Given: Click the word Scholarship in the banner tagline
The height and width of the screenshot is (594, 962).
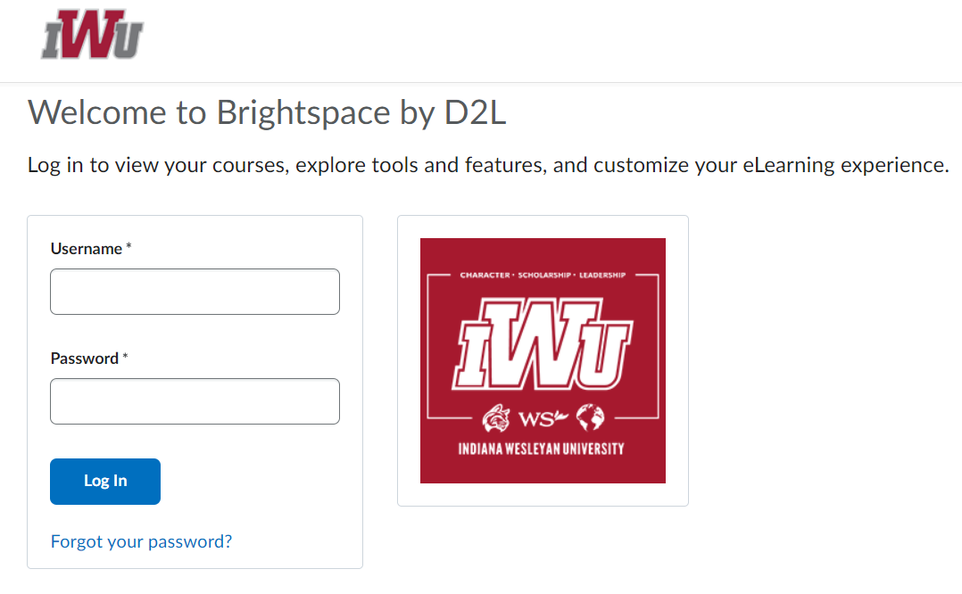Looking at the screenshot, I should (x=543, y=276).
